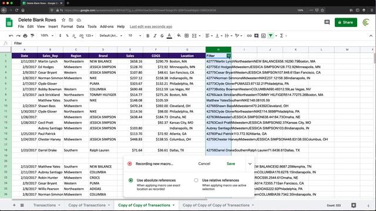376x211 pixels.
Task: Click the move to folder icon
Action: pos(71,20)
